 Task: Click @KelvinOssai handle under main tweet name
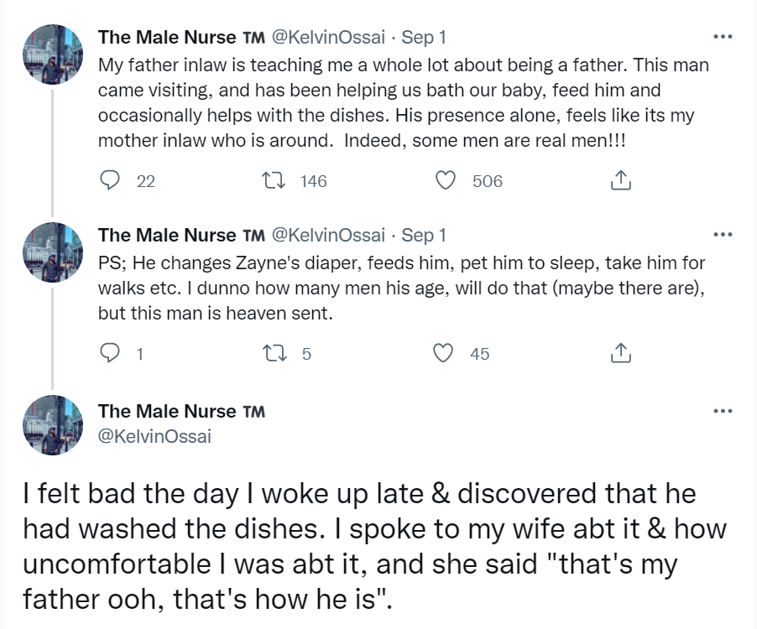(x=154, y=435)
